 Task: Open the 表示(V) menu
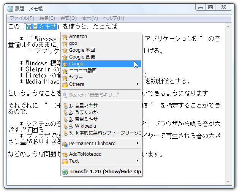pyautogui.click(x=90, y=18)
